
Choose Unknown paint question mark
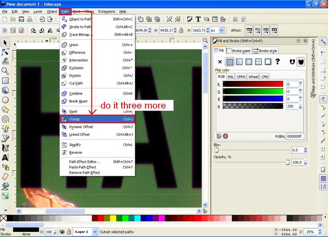pos(278,62)
